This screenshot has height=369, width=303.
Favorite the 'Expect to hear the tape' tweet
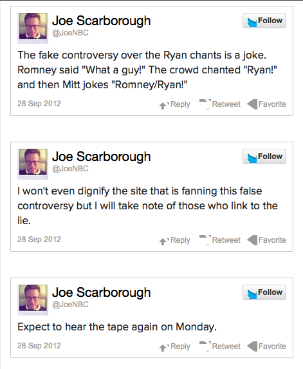pyautogui.click(x=266, y=346)
